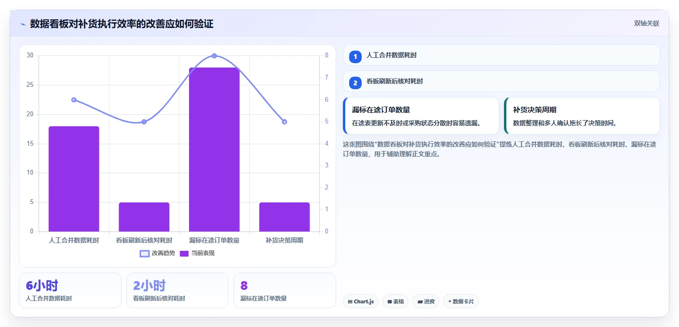Open the 漏标在途订单数量 info card
Viewport: 679px width, 327px height.
pyautogui.click(x=421, y=116)
